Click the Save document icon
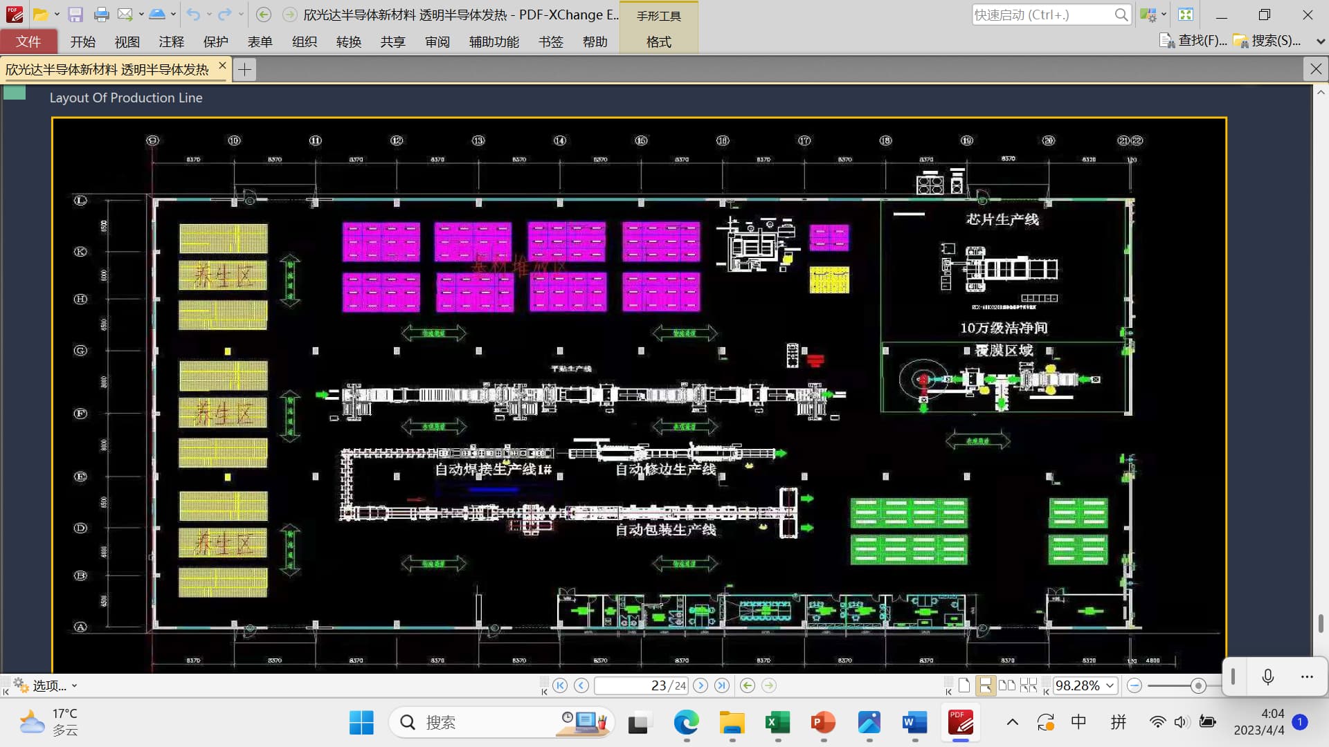 click(75, 15)
